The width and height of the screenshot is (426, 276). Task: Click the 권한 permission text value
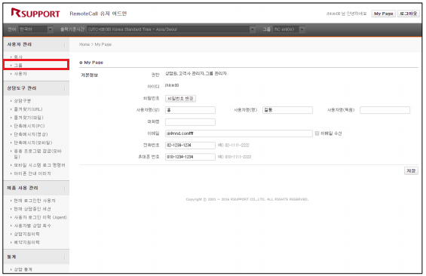pyautogui.click(x=196, y=74)
